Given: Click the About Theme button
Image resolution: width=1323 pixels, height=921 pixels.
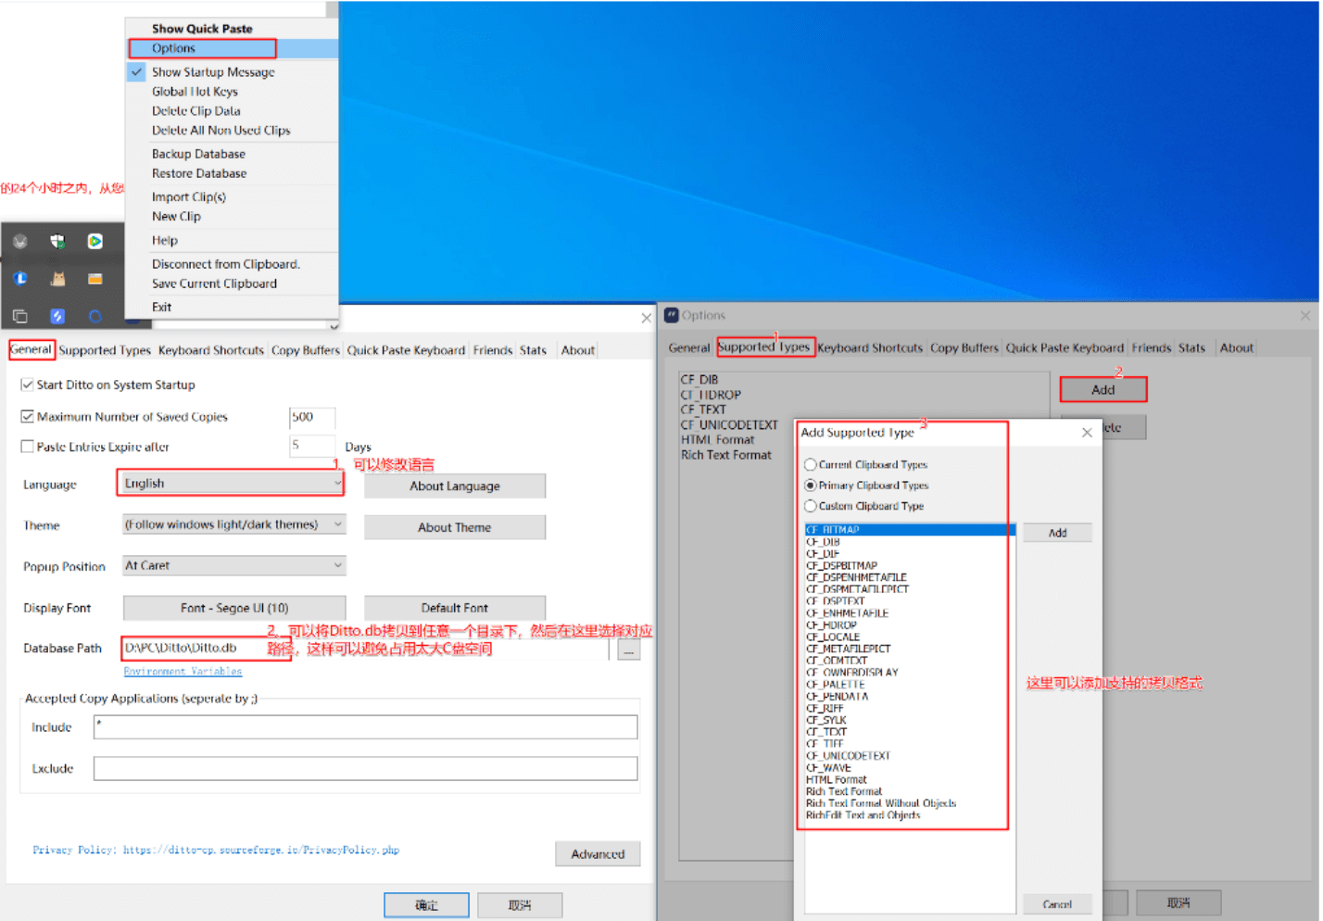Looking at the screenshot, I should 455,527.
